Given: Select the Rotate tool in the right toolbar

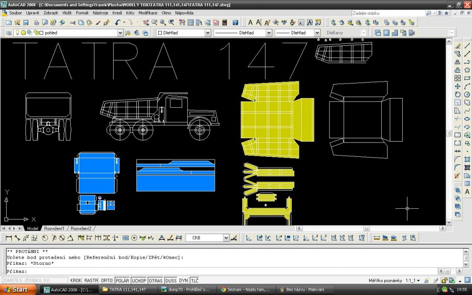Looking at the screenshot, I should point(457,94).
